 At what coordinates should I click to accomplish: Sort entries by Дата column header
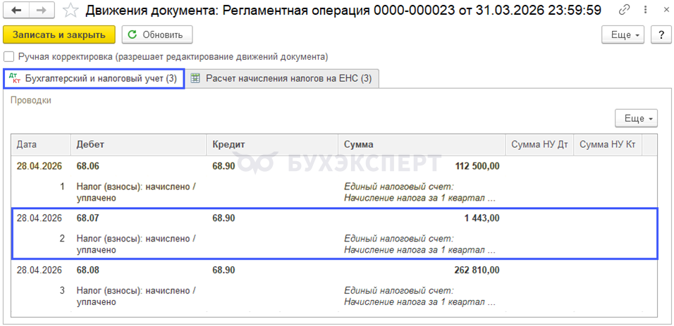click(x=27, y=144)
